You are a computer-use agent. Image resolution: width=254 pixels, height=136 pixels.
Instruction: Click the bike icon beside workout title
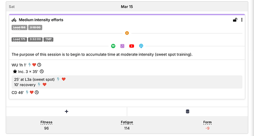[x=14, y=20]
